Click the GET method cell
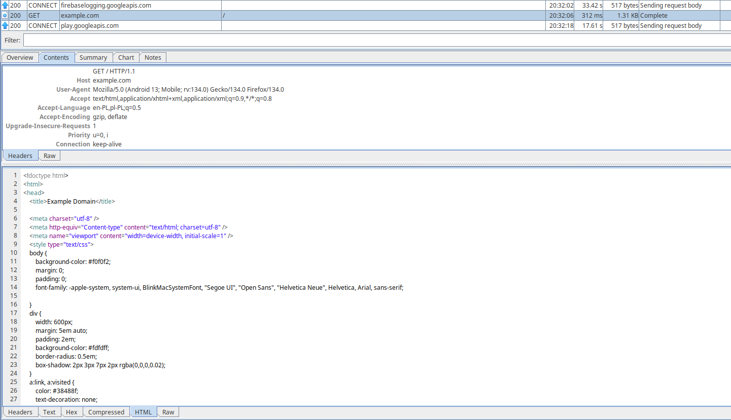This screenshot has width=731, height=420. 43,16
